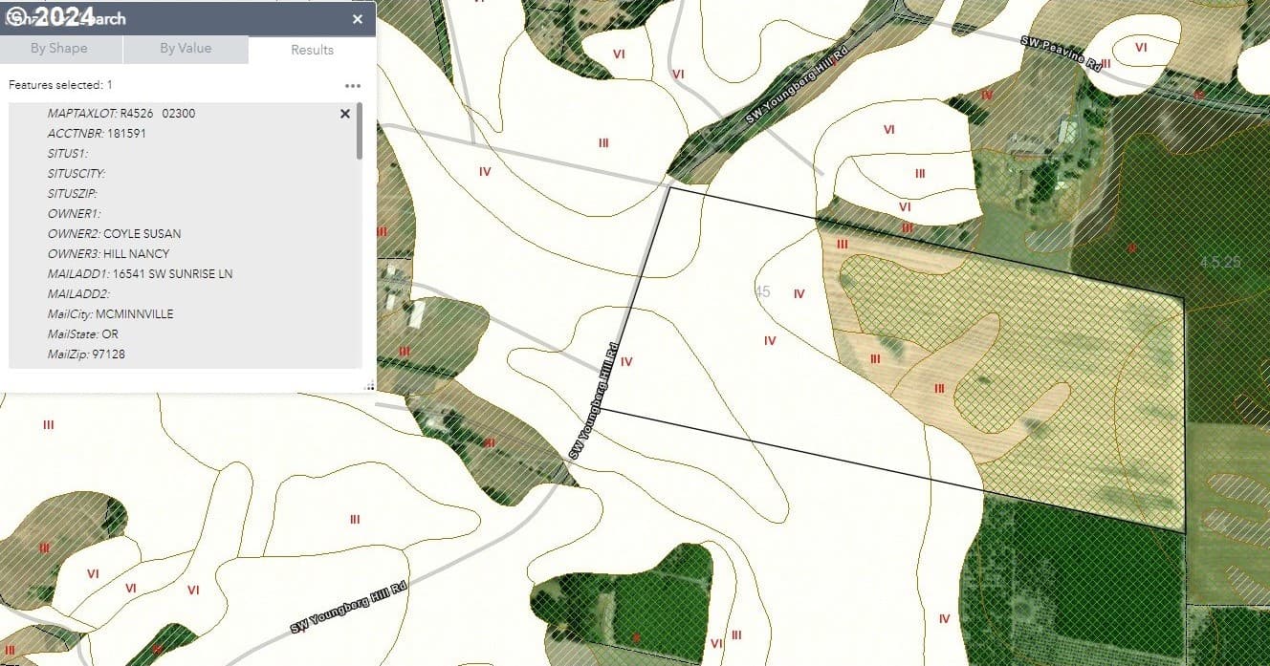Click the MailCity MCMINNVILLE entry
Viewport: 1270px width, 666px height.
[110, 314]
